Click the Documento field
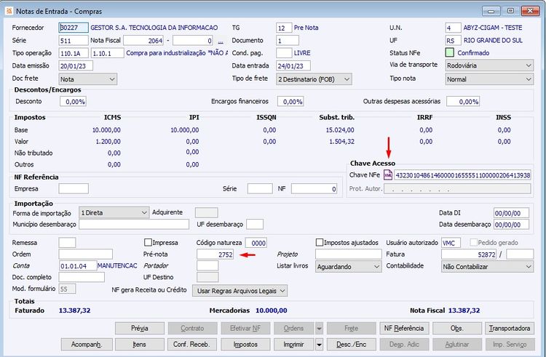 [288, 41]
